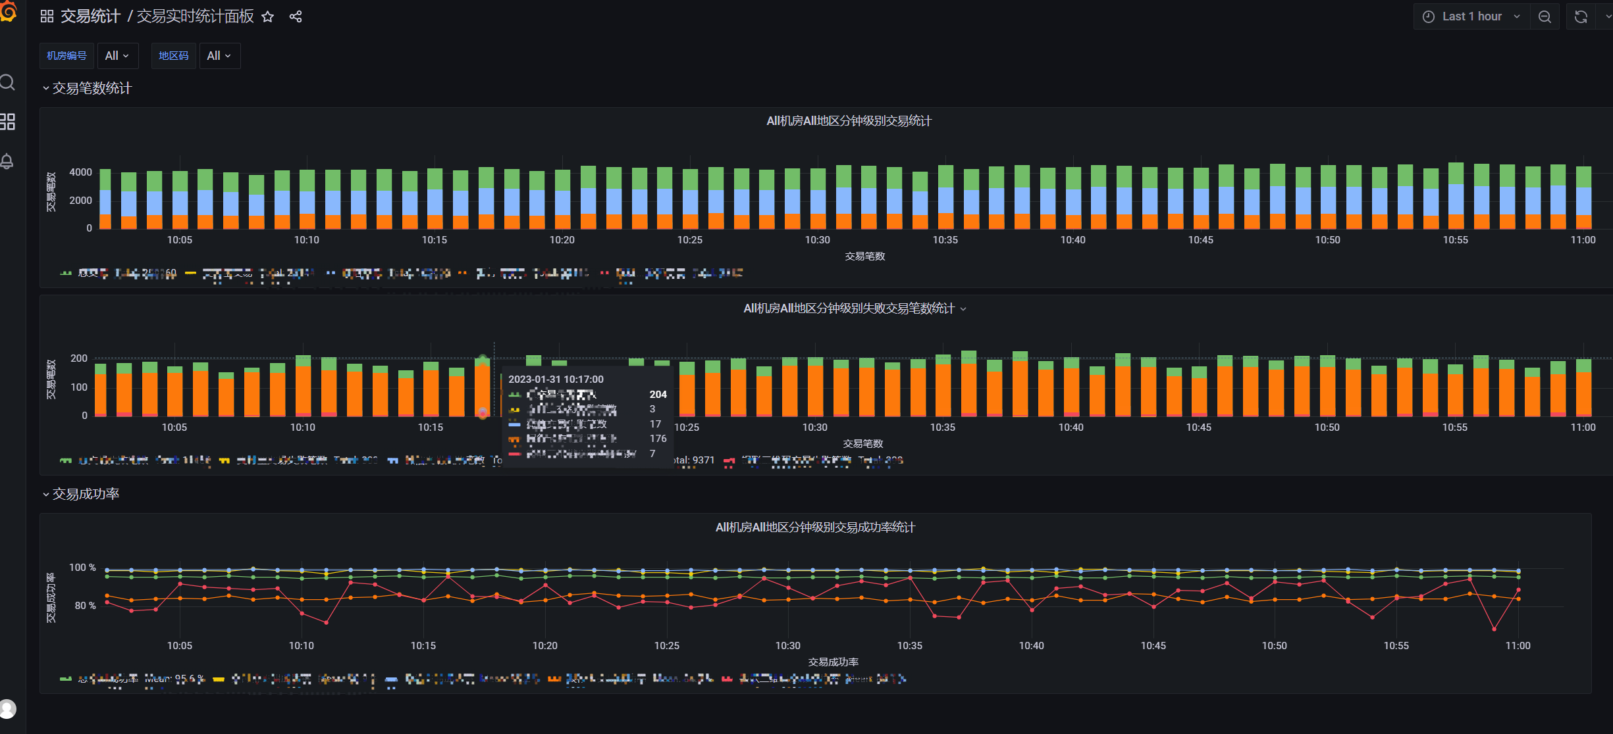Toggle yellow legend series in 交易统计 panel

pyautogui.click(x=249, y=273)
